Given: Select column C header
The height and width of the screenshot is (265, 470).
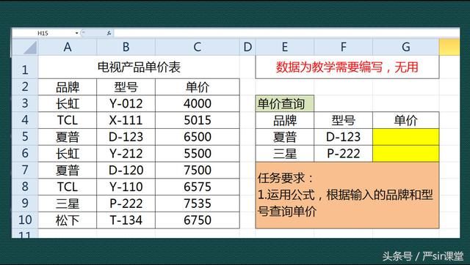Looking at the screenshot, I should (198, 47).
